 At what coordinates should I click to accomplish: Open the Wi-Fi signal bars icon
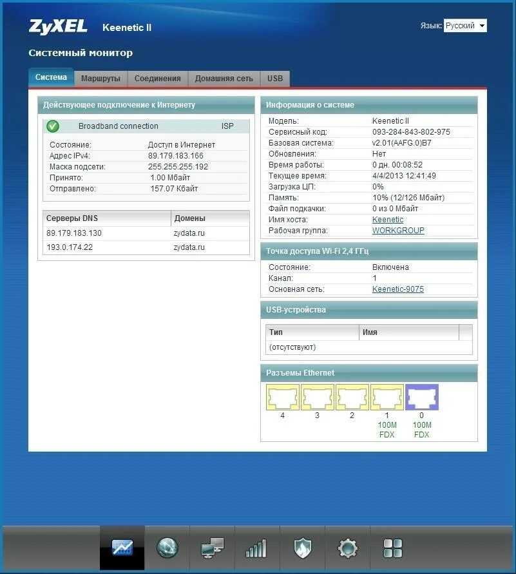point(256,548)
